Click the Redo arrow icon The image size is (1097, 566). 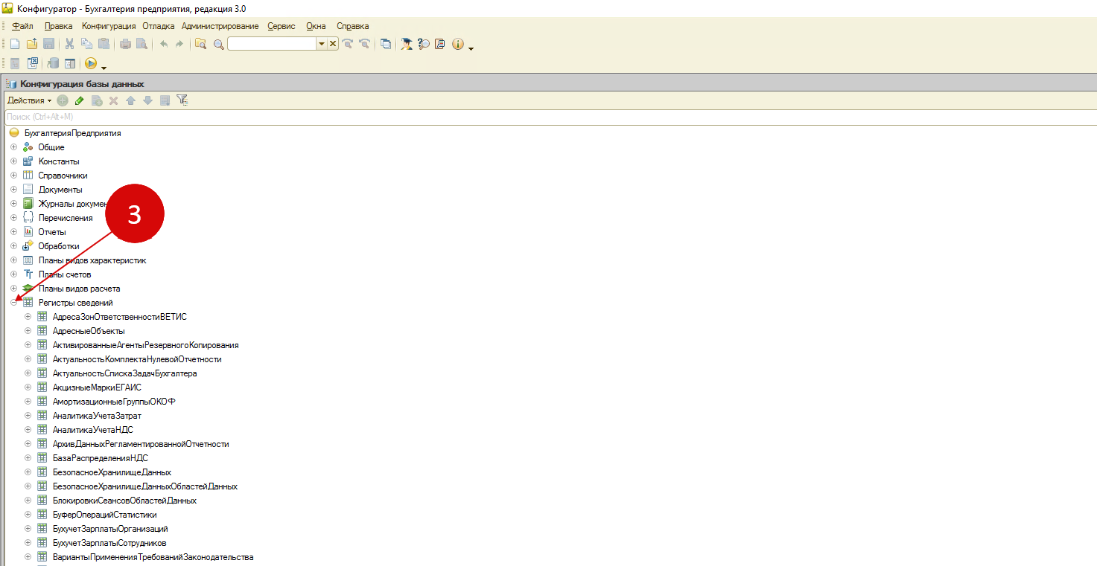[x=179, y=44]
